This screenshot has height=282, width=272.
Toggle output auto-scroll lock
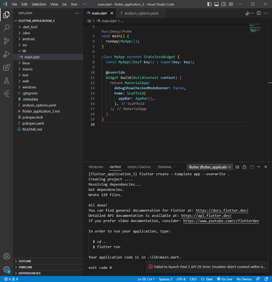pyautogui.click(x=244, y=167)
